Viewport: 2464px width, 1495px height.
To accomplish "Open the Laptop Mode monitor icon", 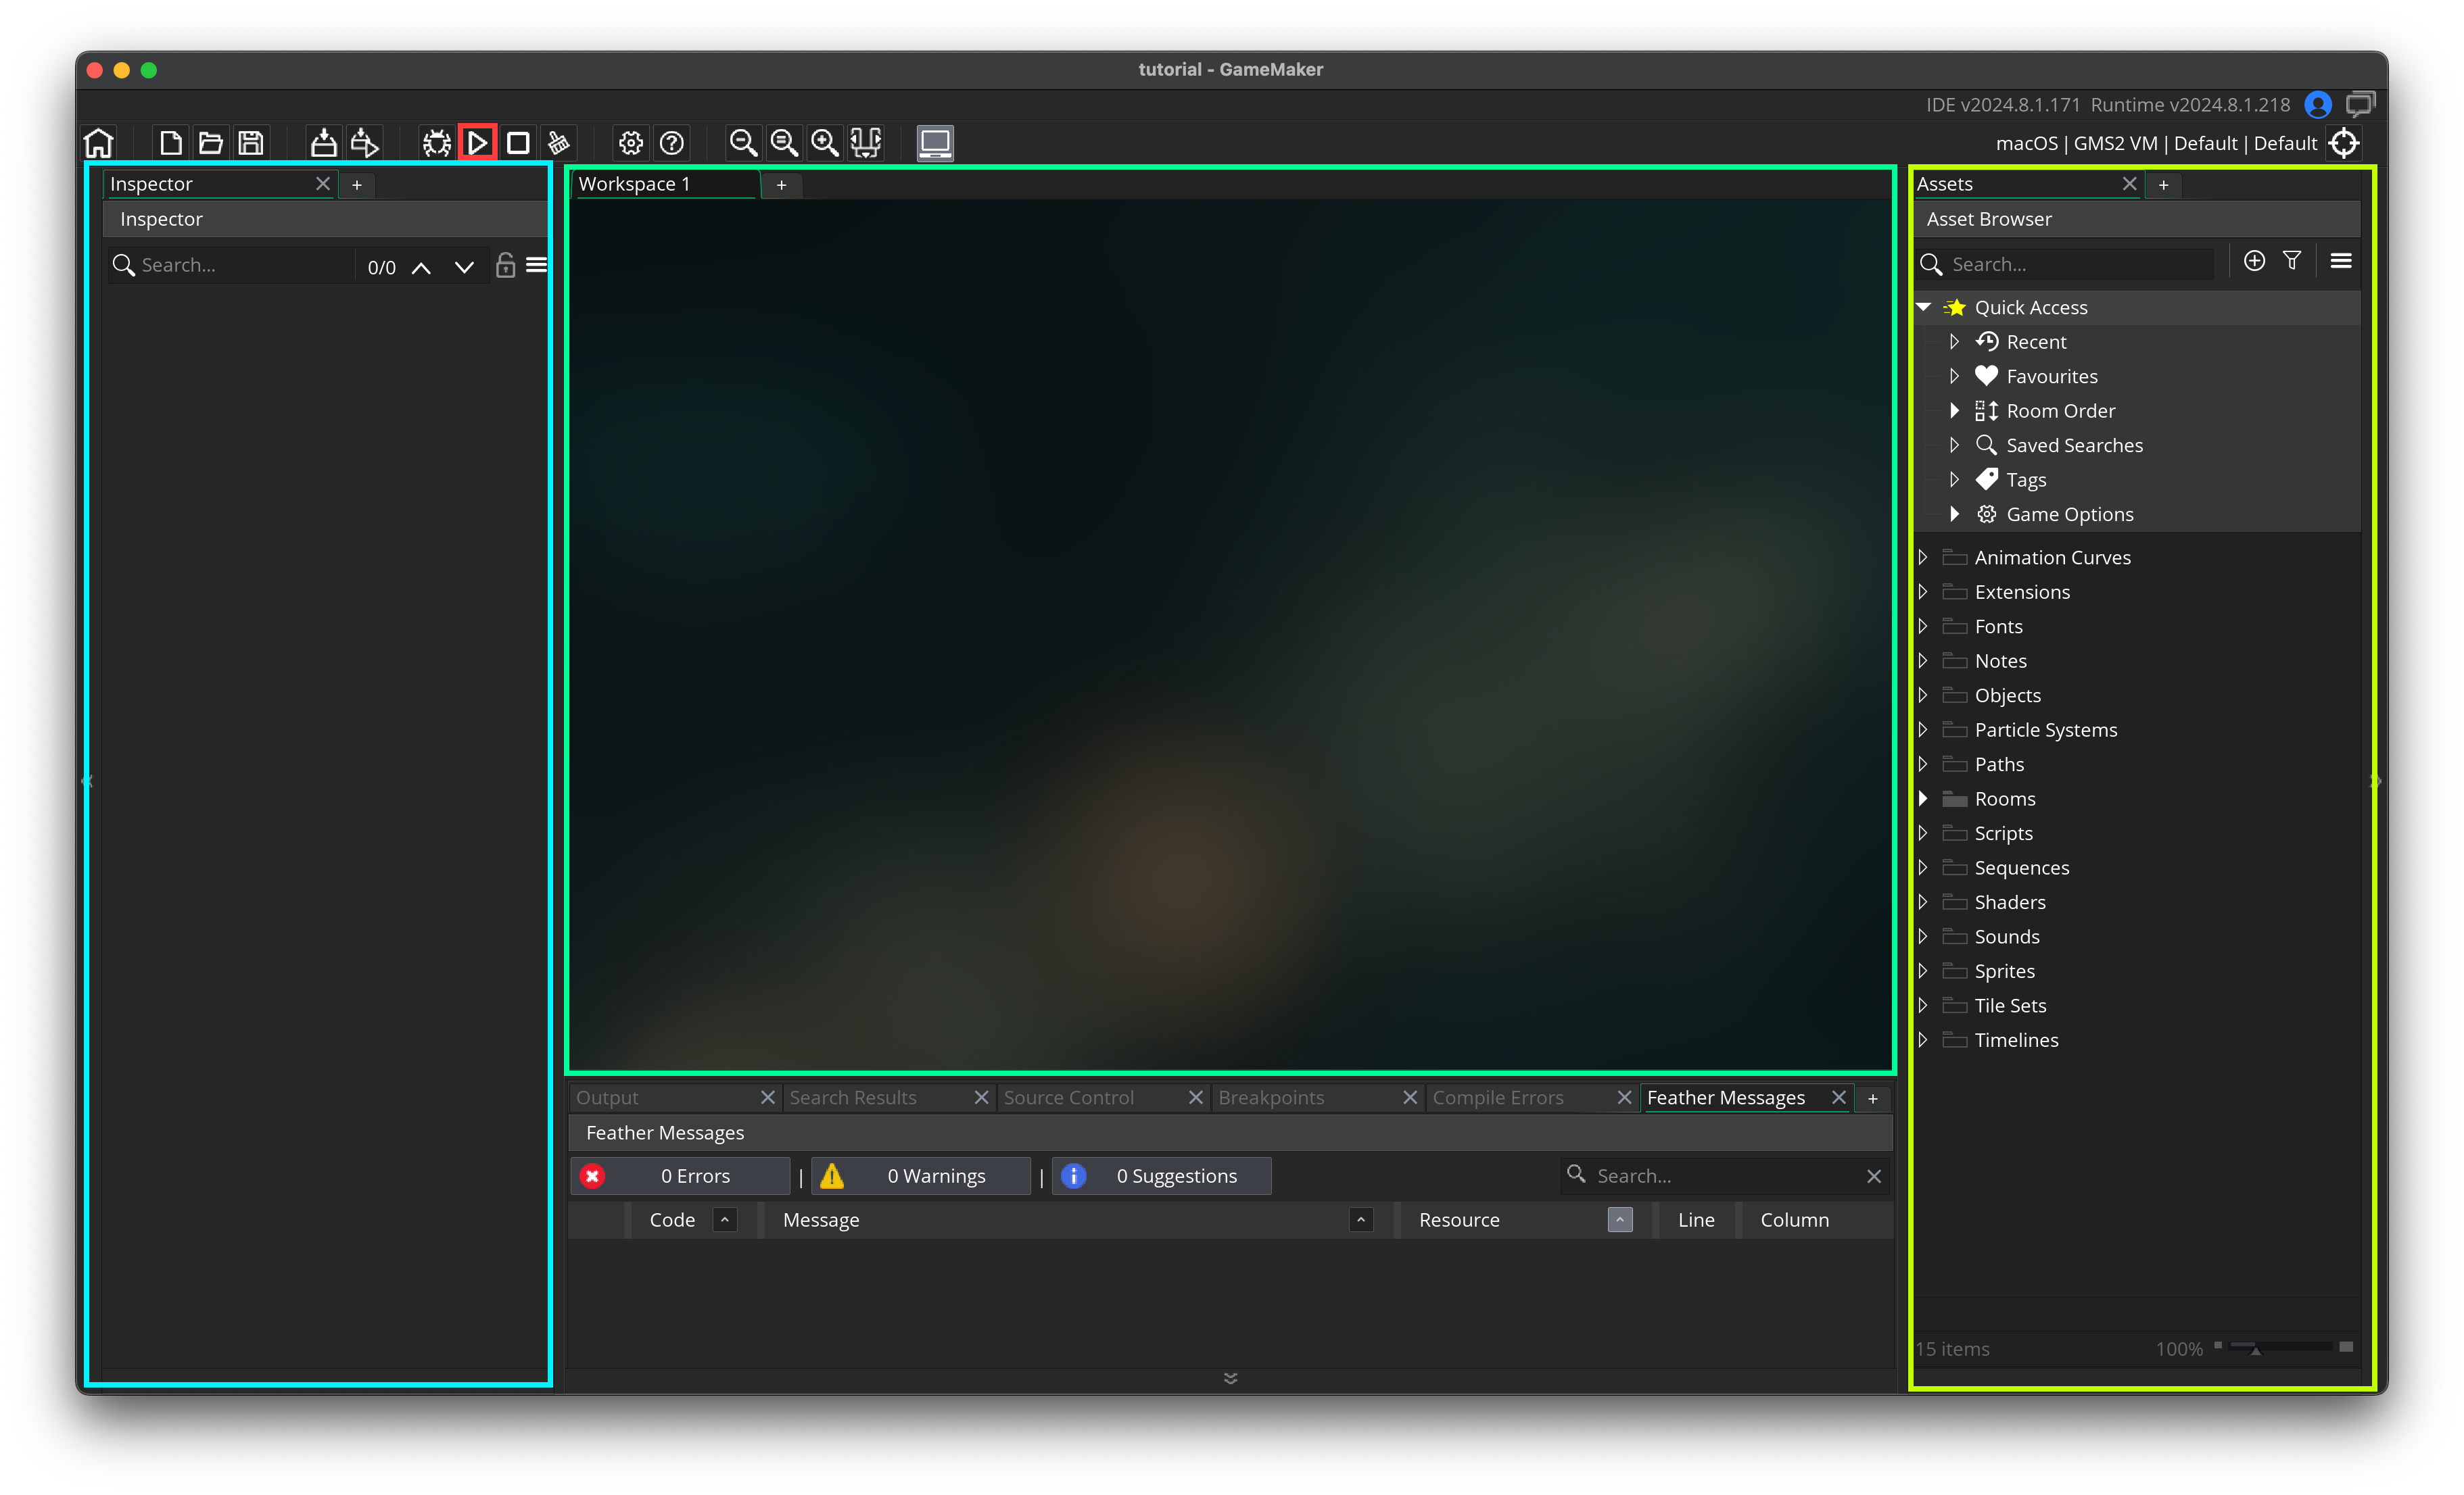I will click(x=935, y=143).
